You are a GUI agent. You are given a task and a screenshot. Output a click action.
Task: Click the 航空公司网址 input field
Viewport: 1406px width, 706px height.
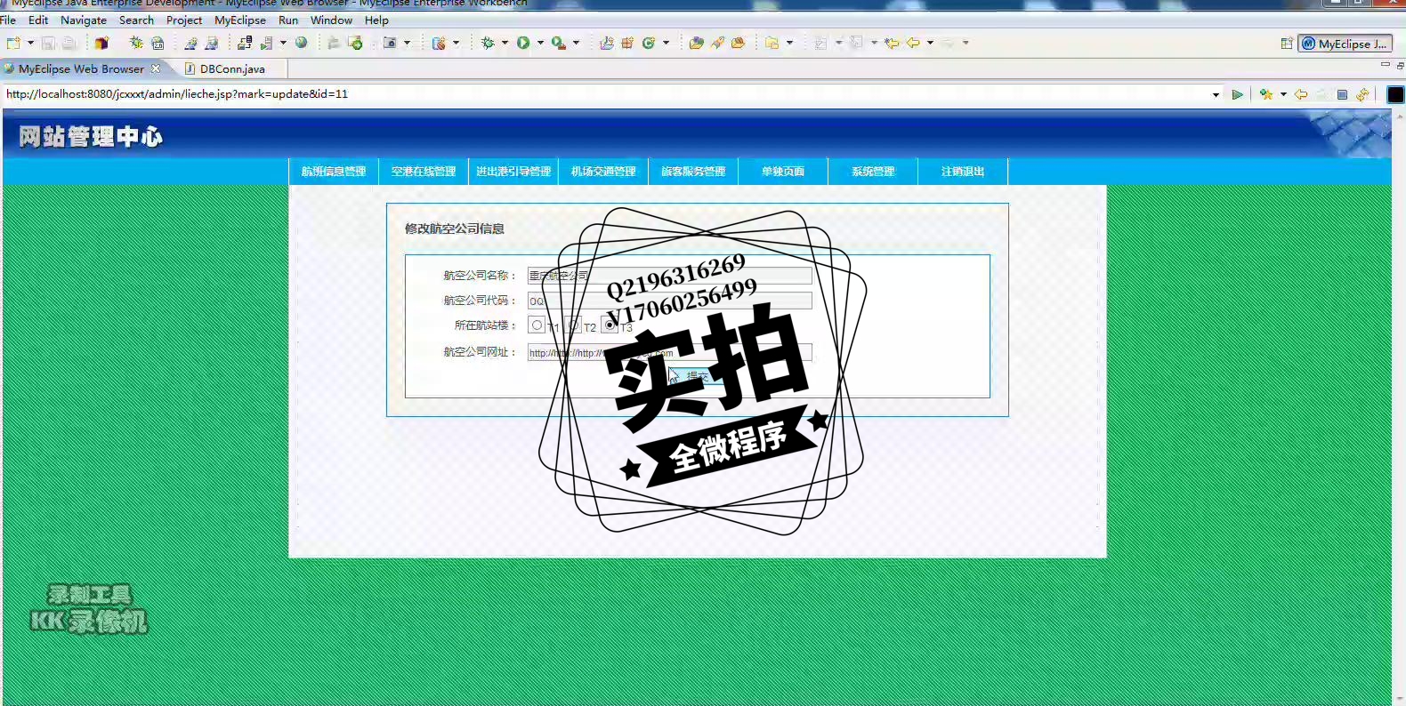669,352
